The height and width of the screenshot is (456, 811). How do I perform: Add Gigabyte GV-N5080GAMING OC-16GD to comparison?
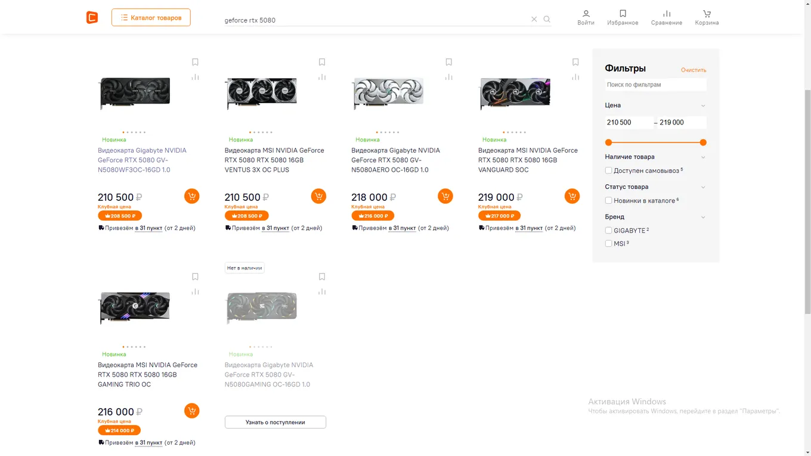pos(322,291)
